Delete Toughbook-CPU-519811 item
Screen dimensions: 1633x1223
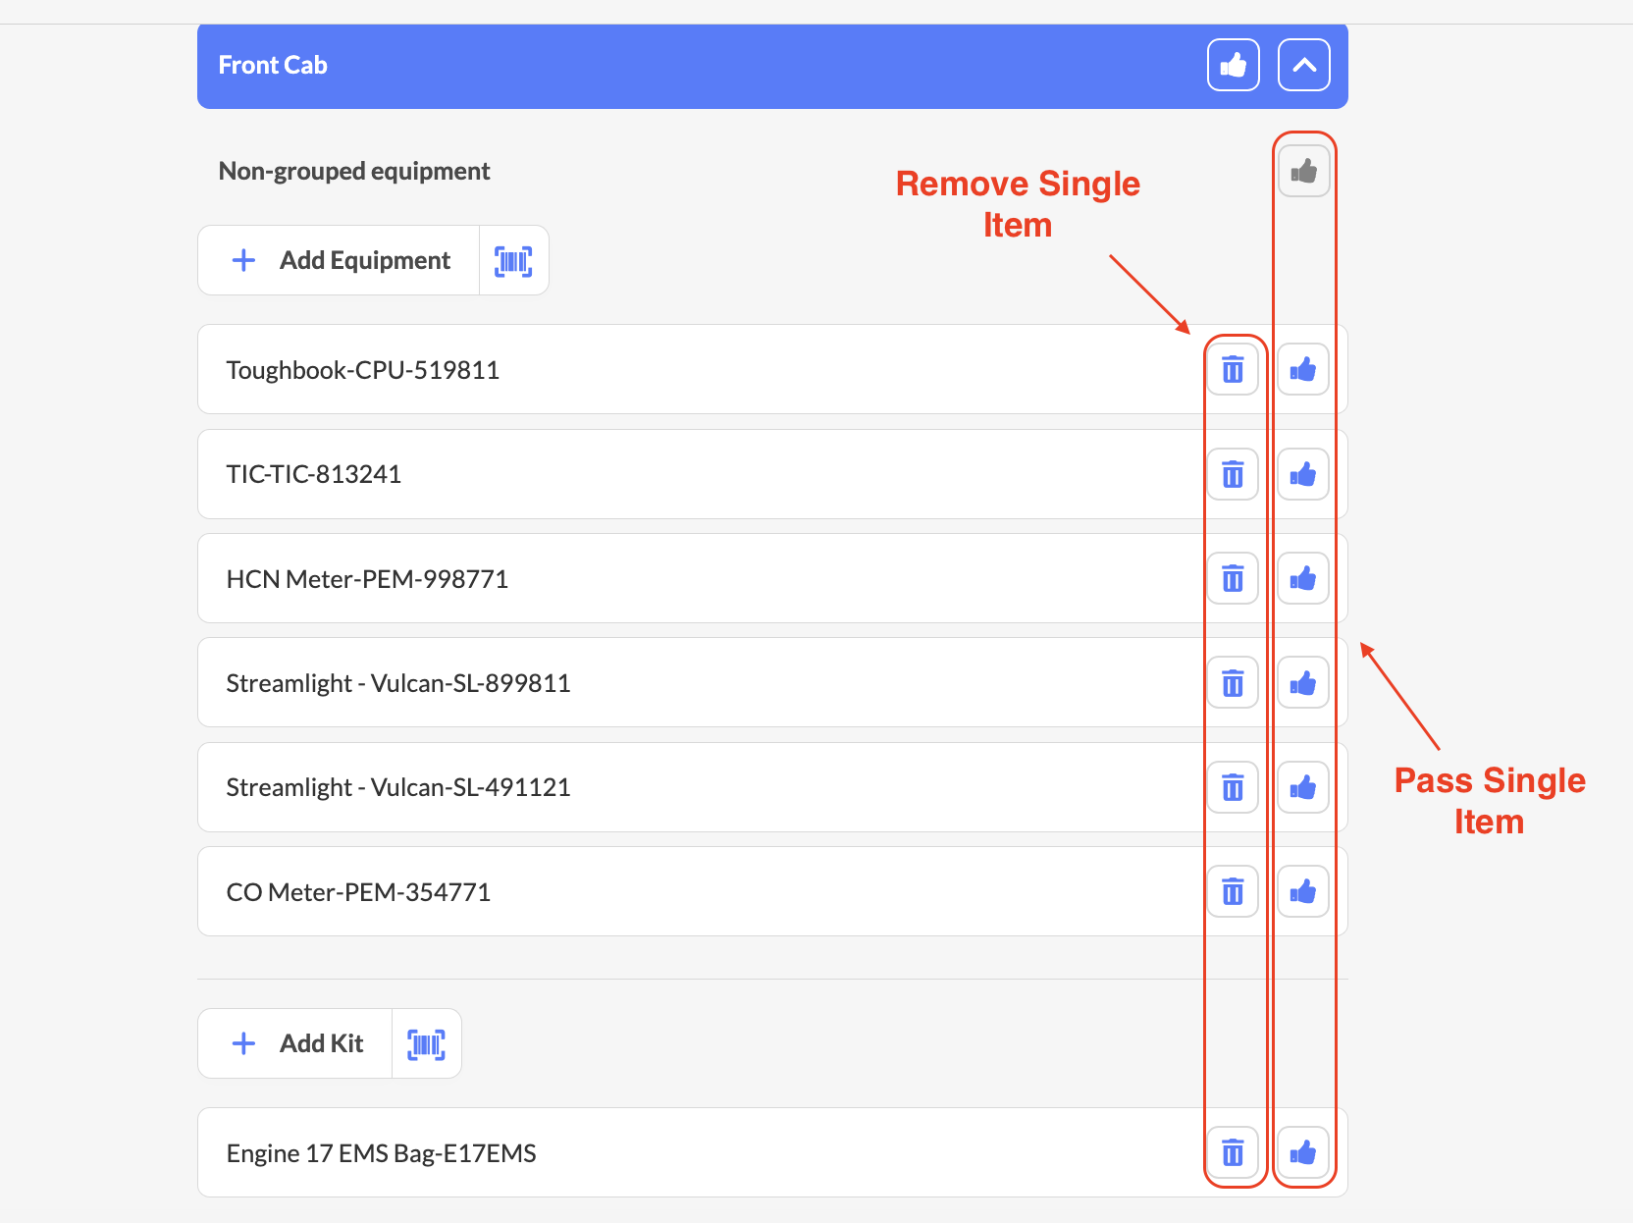tap(1233, 370)
